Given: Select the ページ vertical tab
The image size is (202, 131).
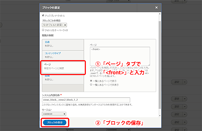Looking at the screenshot, I should 63,67.
